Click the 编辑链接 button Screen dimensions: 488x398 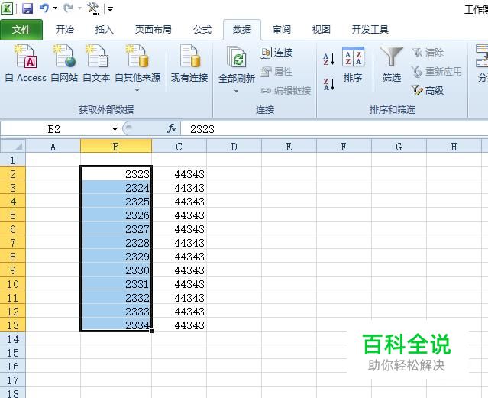coord(285,91)
